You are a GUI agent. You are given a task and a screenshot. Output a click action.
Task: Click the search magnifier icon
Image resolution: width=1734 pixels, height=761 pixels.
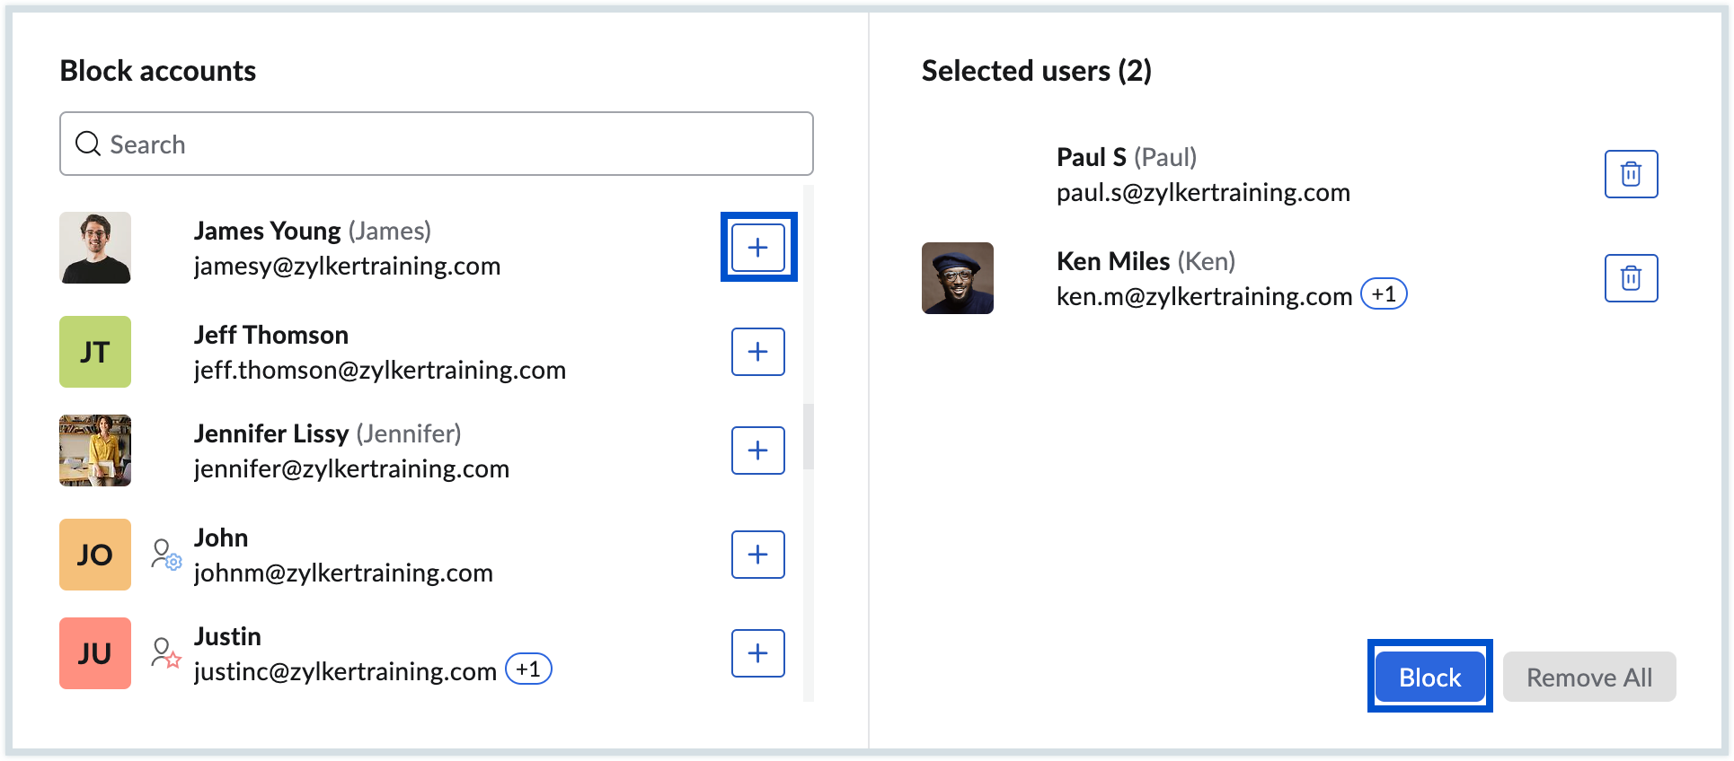click(88, 144)
